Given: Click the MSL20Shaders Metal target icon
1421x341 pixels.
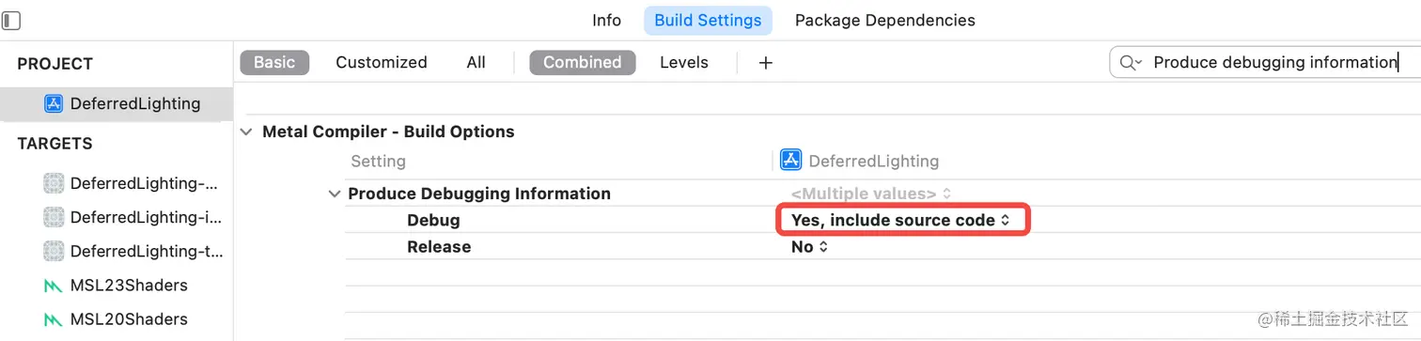Looking at the screenshot, I should (53, 318).
